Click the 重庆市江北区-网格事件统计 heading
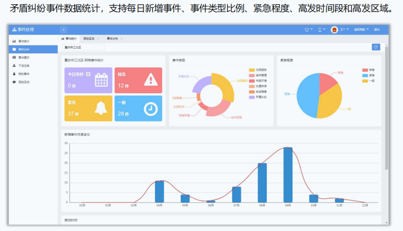The image size is (403, 231). (84, 60)
